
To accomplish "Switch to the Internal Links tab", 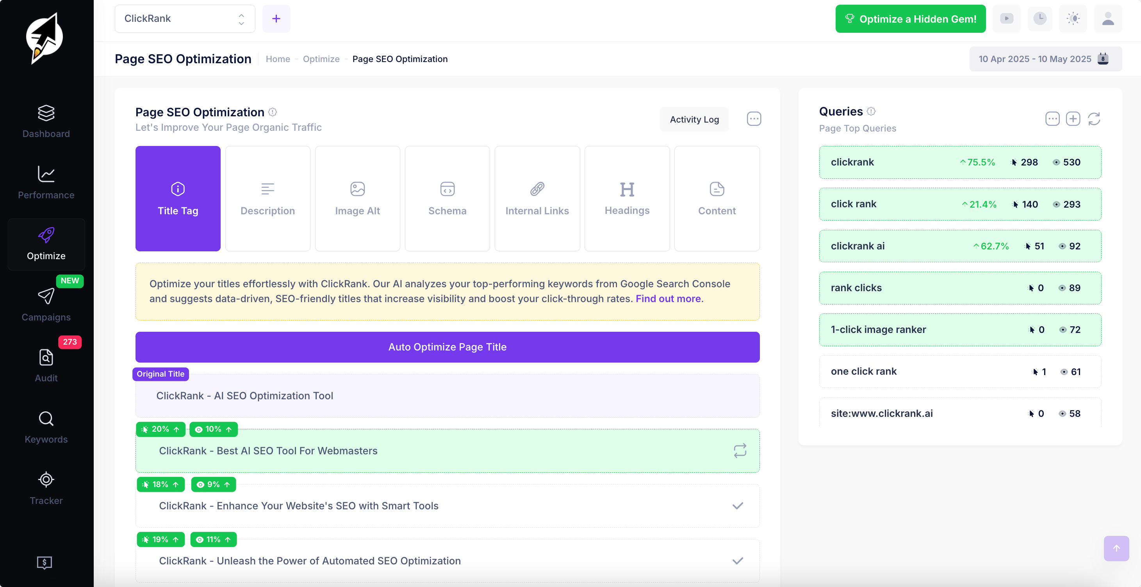I will coord(537,199).
